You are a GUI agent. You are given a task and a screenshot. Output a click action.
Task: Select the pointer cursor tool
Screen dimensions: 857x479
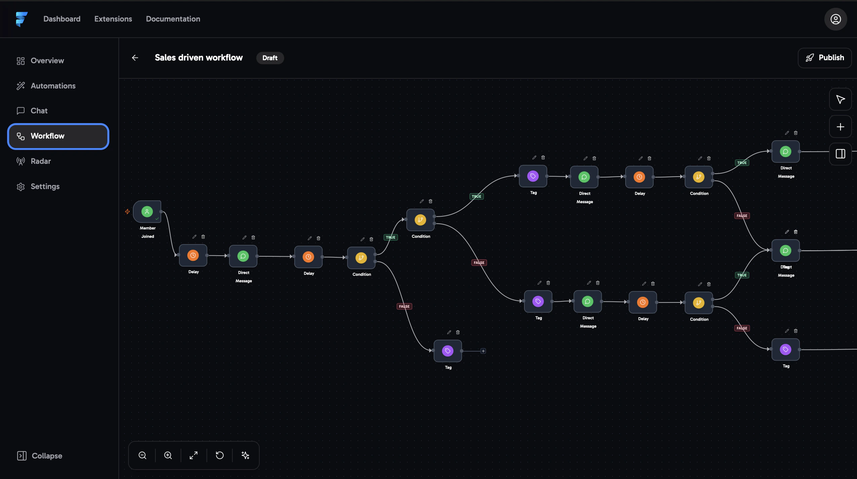point(840,100)
